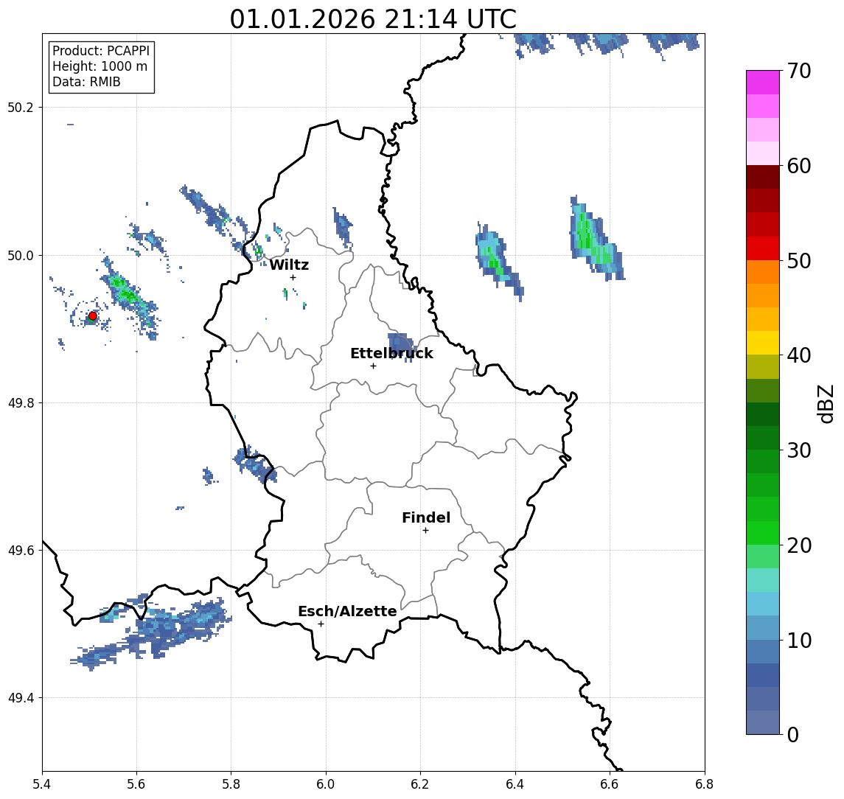Click the "Data: RMIB" legend line

tap(86, 82)
